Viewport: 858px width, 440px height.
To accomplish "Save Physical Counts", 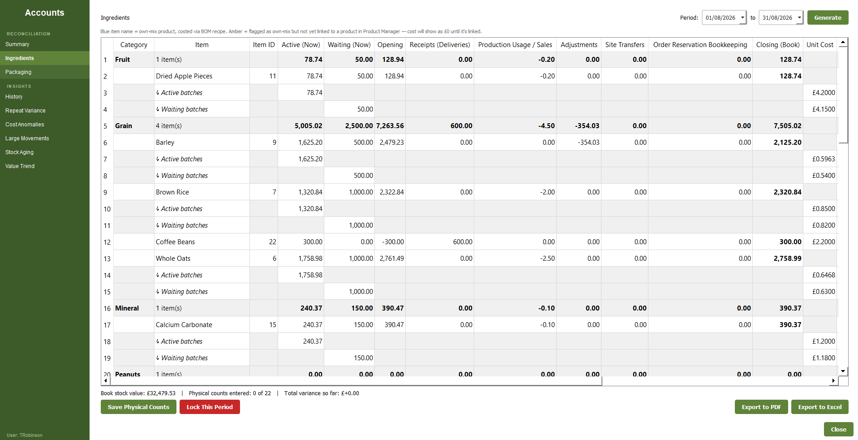I will (x=138, y=407).
